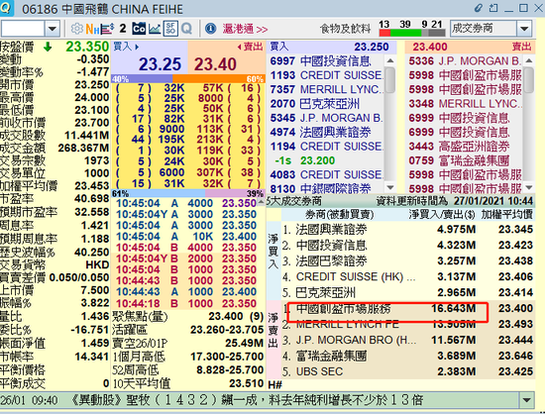Select net buyer row 1. 法國興業證券
This screenshot has width=545, height=414.
[407, 229]
